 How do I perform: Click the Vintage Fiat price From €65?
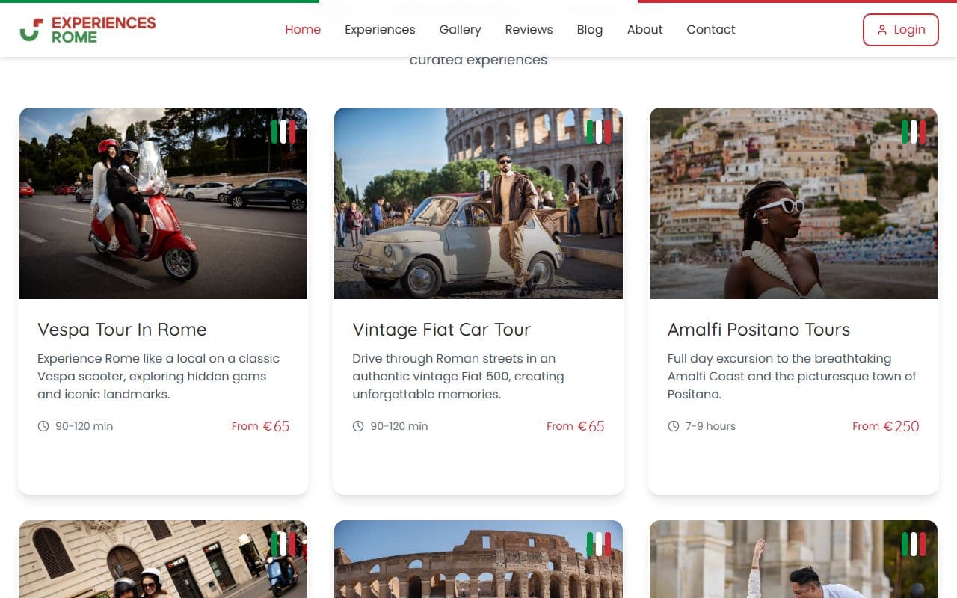click(x=575, y=426)
